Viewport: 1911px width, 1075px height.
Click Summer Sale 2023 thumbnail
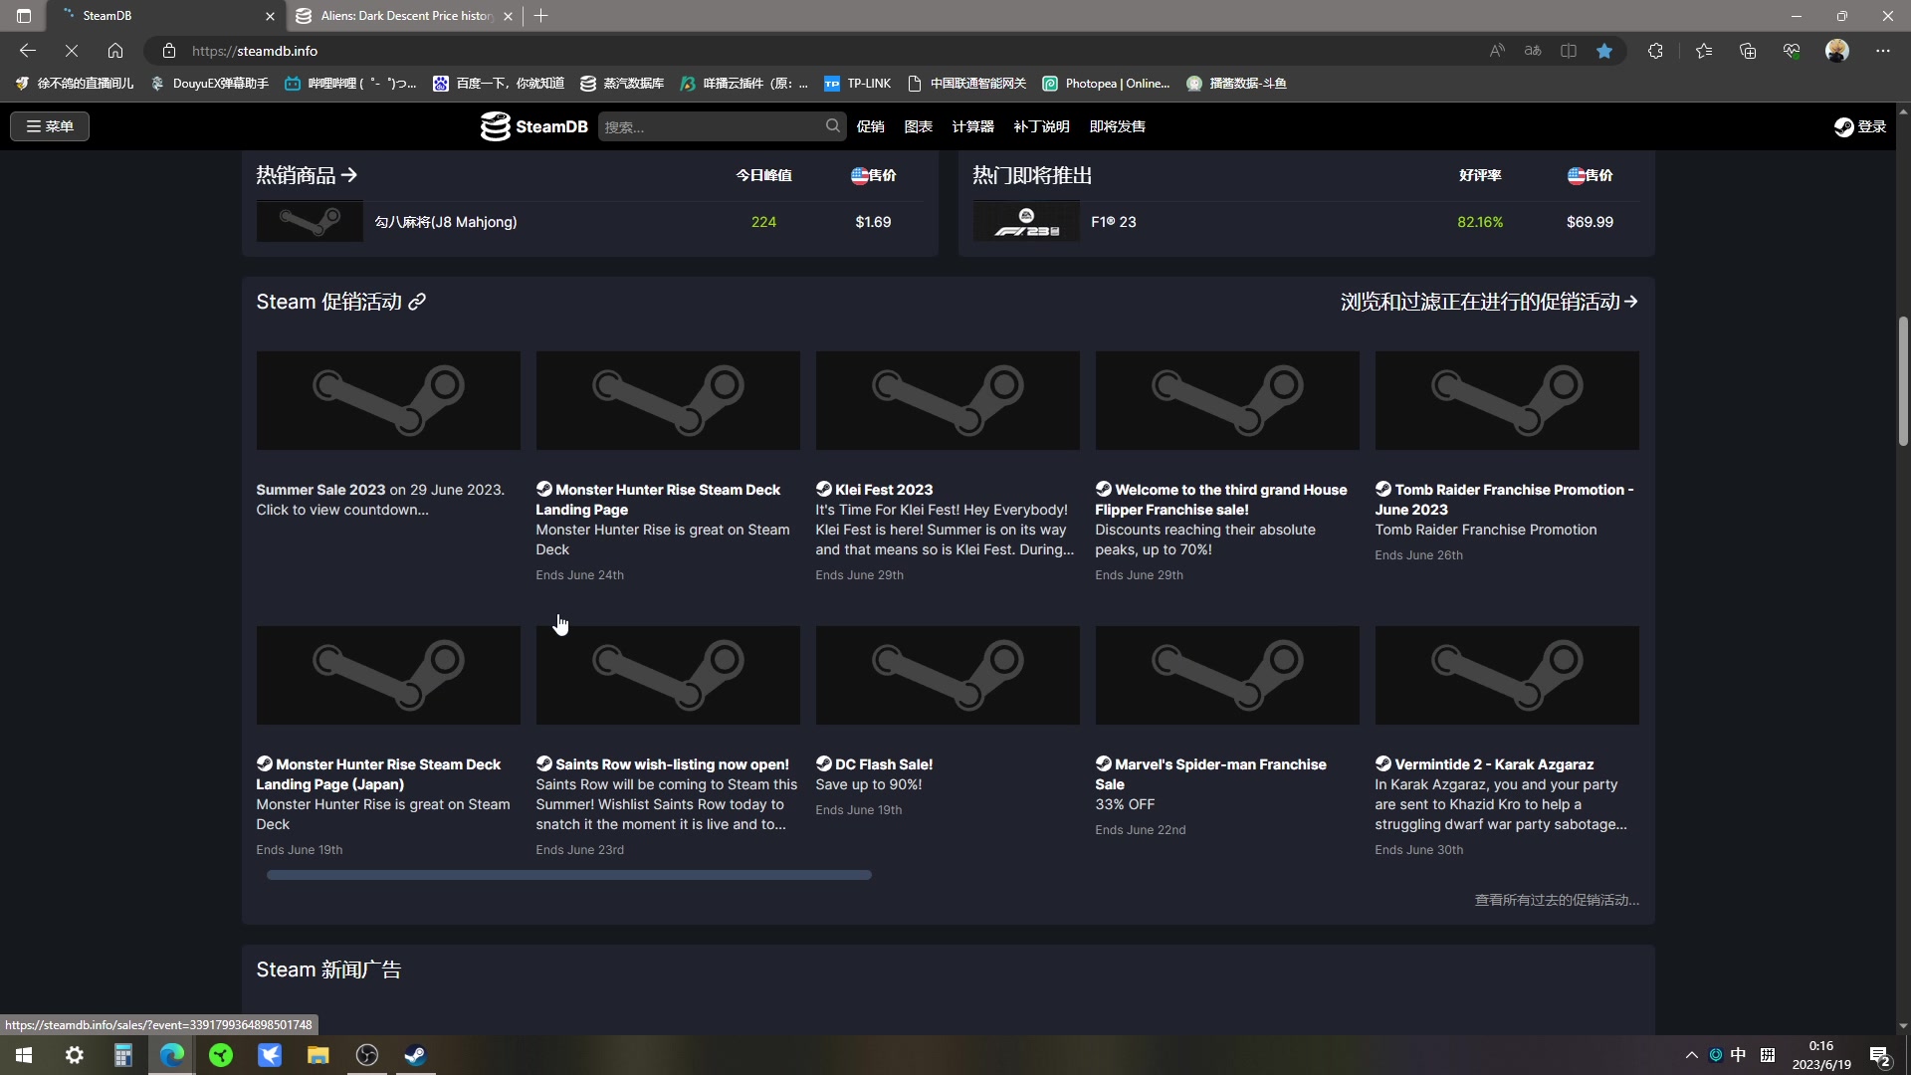pos(388,400)
